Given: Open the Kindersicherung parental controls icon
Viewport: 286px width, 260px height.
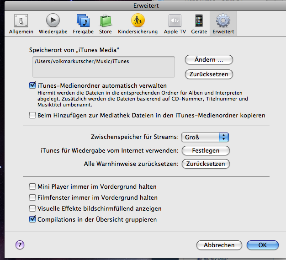Looking at the screenshot, I should [138, 20].
